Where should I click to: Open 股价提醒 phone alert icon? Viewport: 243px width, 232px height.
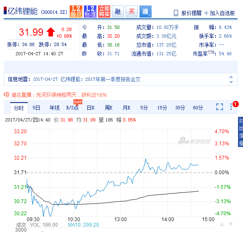click(176, 13)
